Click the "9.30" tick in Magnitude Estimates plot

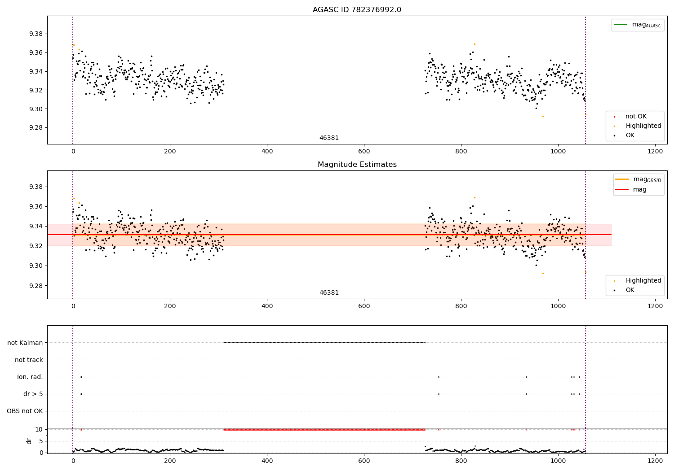35,266
